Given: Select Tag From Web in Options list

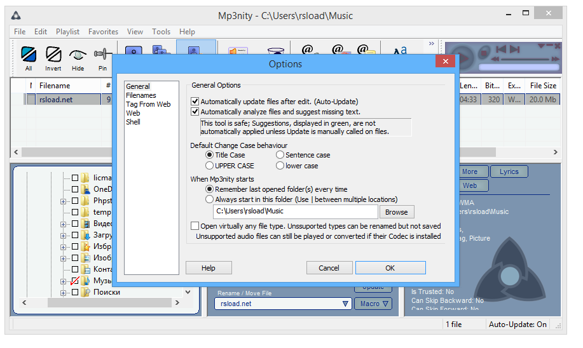Looking at the screenshot, I should pos(148,104).
